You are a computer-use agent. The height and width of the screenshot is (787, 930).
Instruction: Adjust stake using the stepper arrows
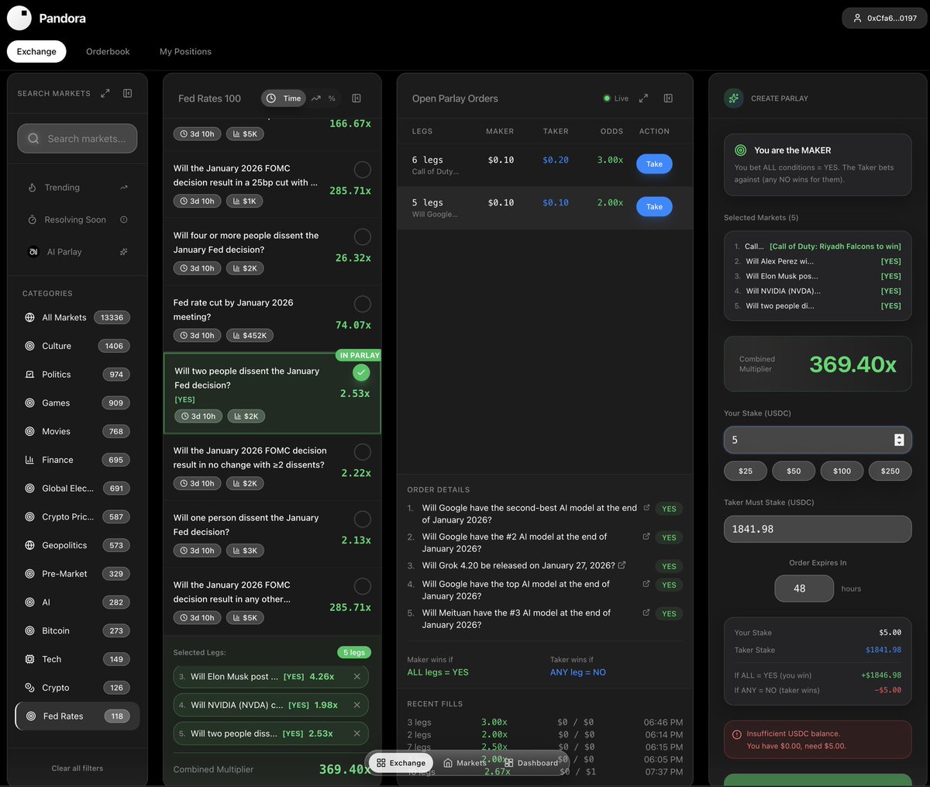899,440
